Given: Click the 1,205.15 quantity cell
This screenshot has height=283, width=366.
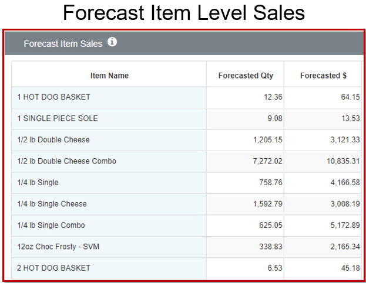Looking at the screenshot, I should (x=245, y=140).
